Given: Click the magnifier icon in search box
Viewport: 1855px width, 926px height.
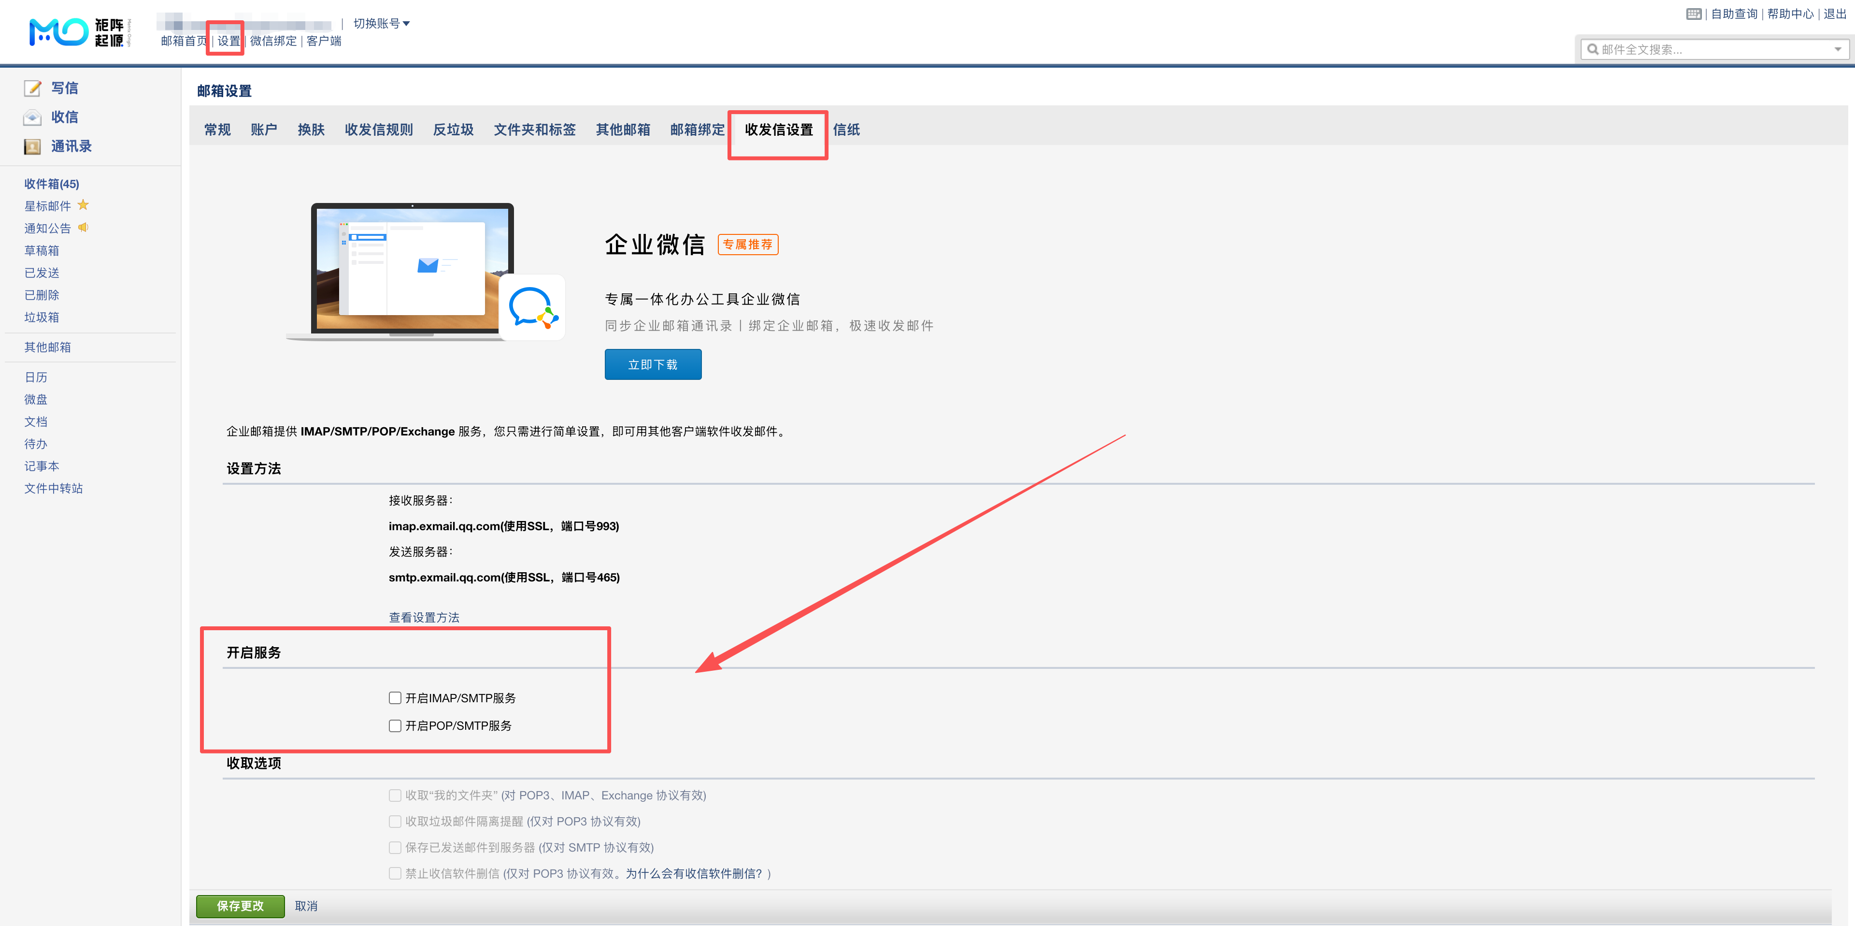Looking at the screenshot, I should (x=1593, y=49).
